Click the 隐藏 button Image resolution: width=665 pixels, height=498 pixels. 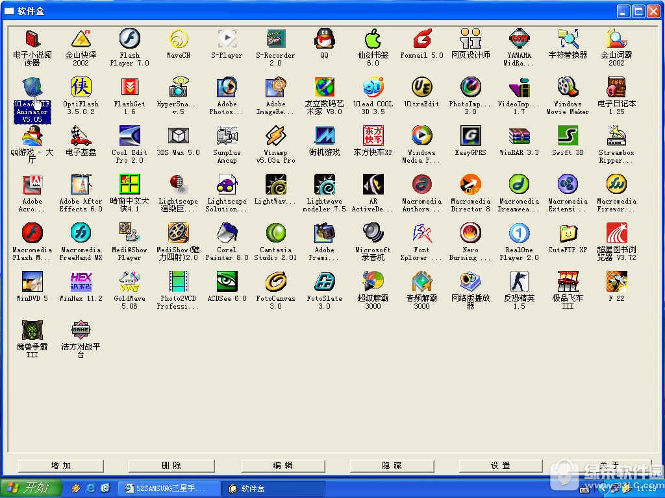click(x=392, y=466)
